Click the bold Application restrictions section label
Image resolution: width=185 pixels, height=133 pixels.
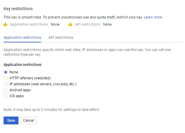23,65
